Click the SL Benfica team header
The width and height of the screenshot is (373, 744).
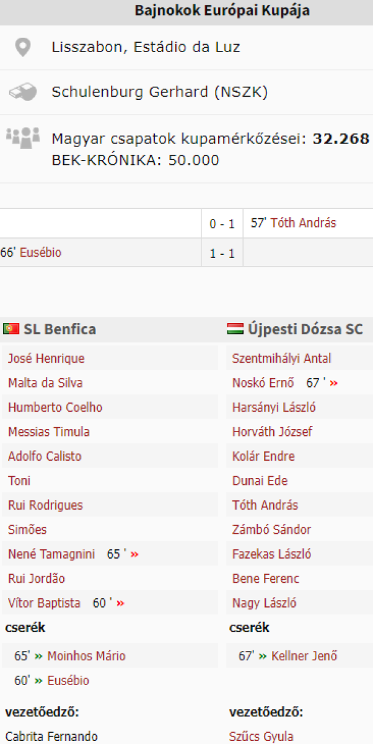pyautogui.click(x=59, y=329)
